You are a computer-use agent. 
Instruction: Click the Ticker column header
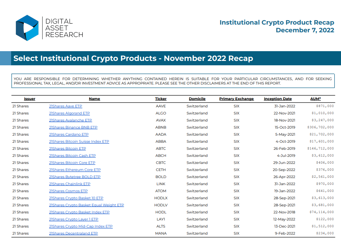pos(161,99)
